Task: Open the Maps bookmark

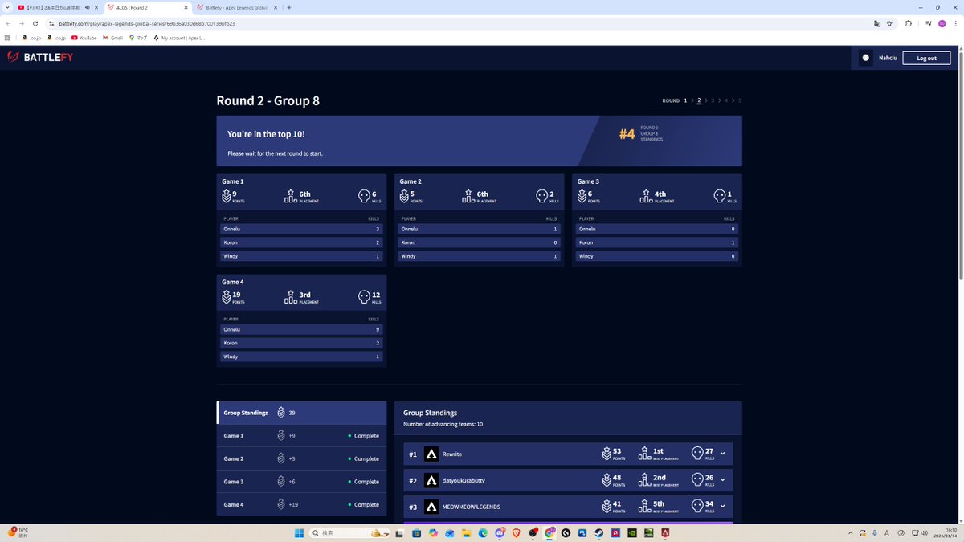Action: point(139,38)
